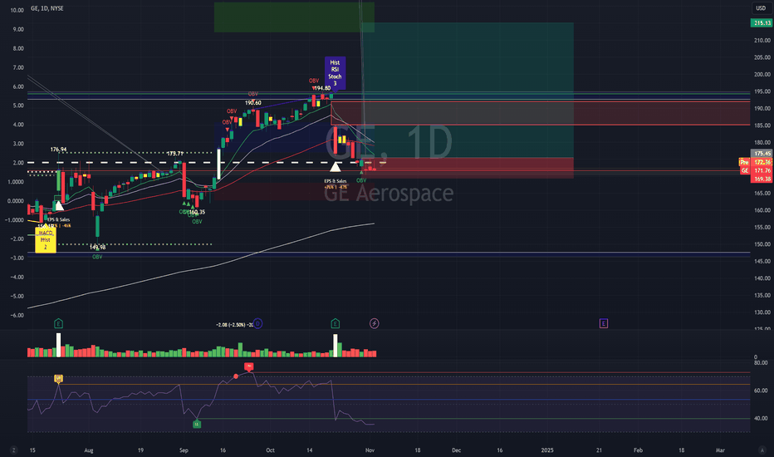Click the GE, 1D, NYSE symbol title
Screen dimensions: 774x457
(47, 8)
